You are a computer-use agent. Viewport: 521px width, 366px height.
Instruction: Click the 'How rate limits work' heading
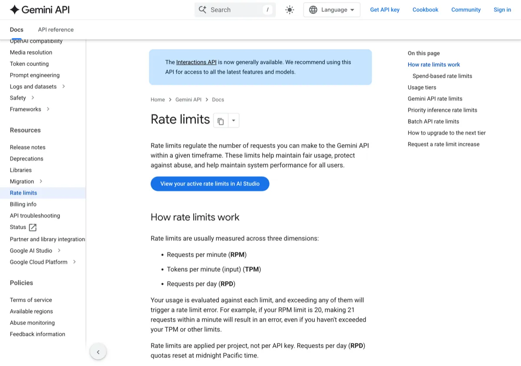tap(195, 217)
